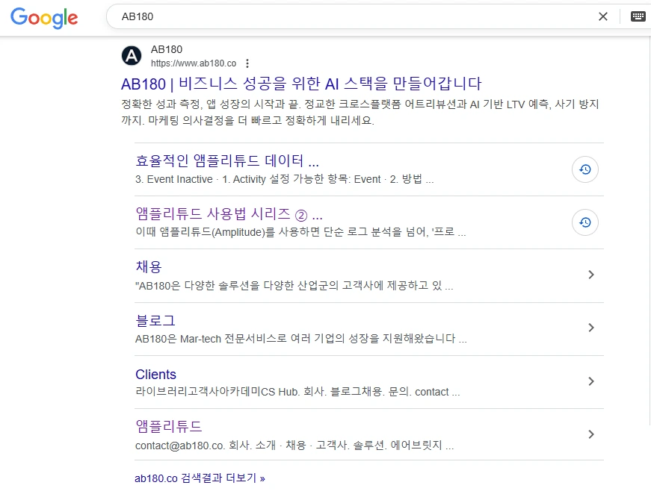Open the main AB180 AI 스택 result title
The height and width of the screenshot is (497, 651).
[301, 84]
